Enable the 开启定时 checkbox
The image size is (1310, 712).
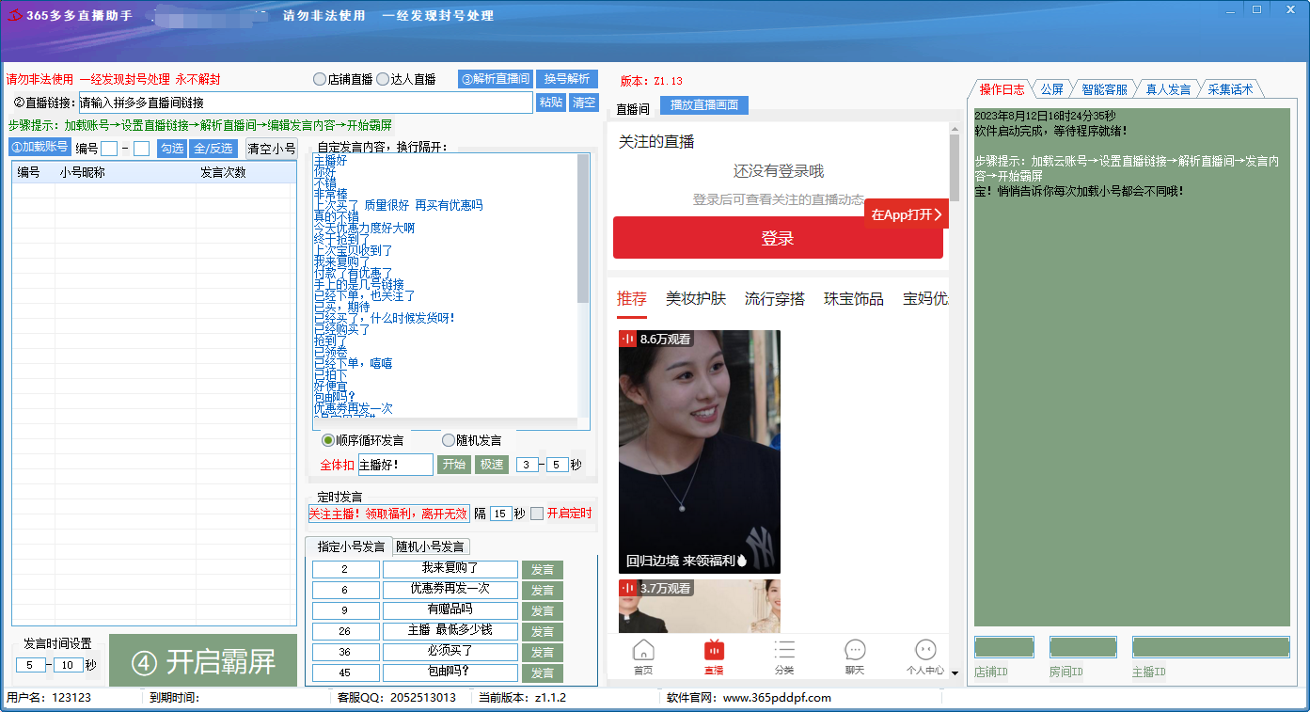point(537,514)
